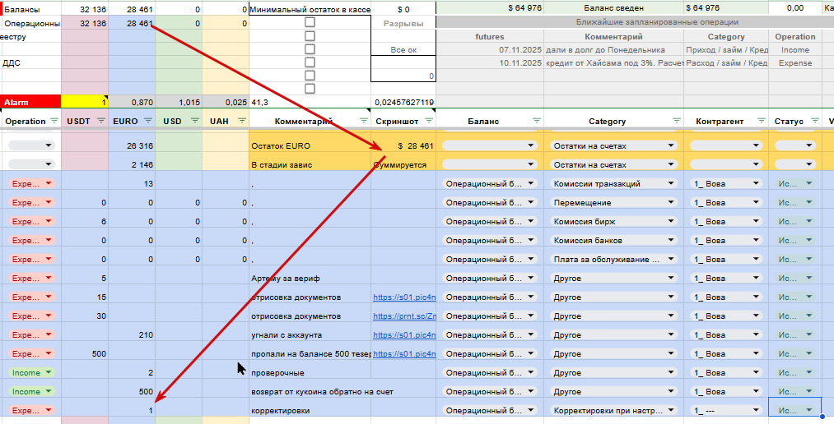Open the filter icon on EURO column
This screenshot has height=424, width=834.
(148, 121)
